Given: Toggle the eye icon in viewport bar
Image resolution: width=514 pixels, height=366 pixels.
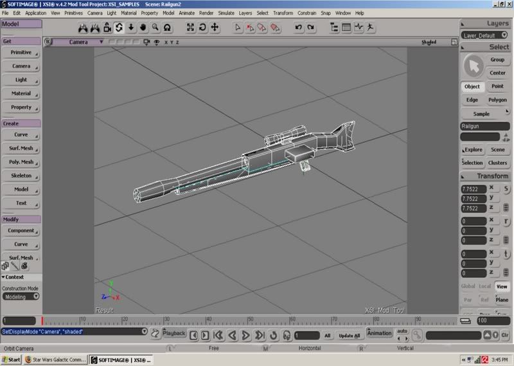Looking at the screenshot, I should (x=157, y=42).
